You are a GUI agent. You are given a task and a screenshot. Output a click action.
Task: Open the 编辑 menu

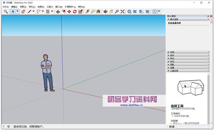pyautogui.click(x=14, y=7)
